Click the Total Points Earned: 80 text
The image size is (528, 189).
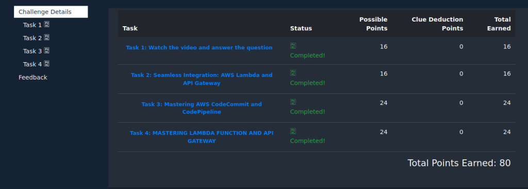tap(459, 163)
